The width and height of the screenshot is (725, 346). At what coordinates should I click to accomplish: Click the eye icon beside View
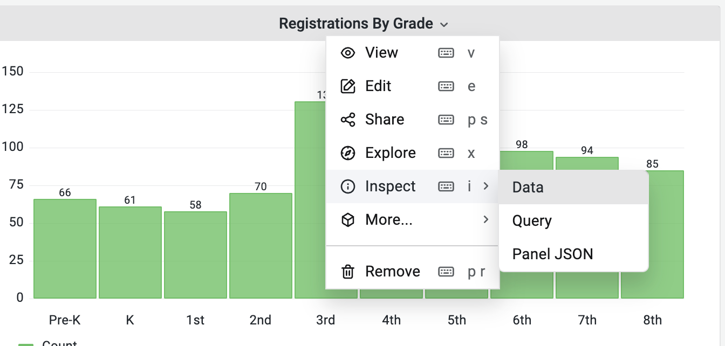point(348,53)
